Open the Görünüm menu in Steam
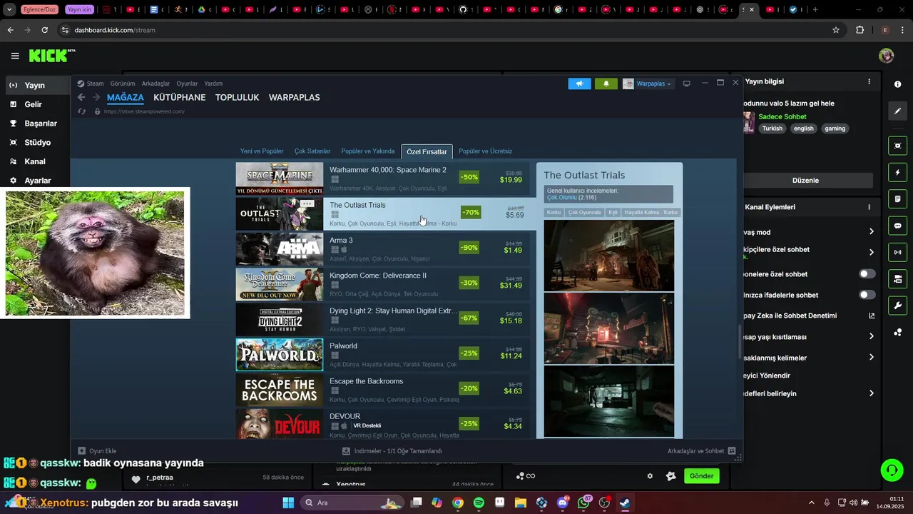Viewport: 913px width, 514px height. (x=123, y=84)
